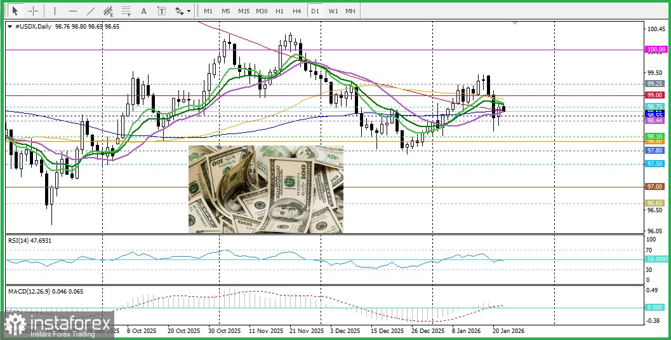Draw a vertical line tool

55,11
